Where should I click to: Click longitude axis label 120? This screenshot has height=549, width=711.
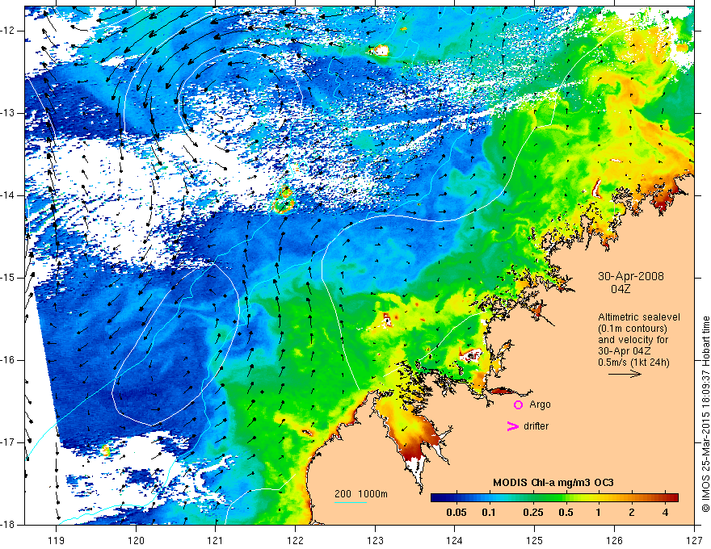(x=136, y=540)
